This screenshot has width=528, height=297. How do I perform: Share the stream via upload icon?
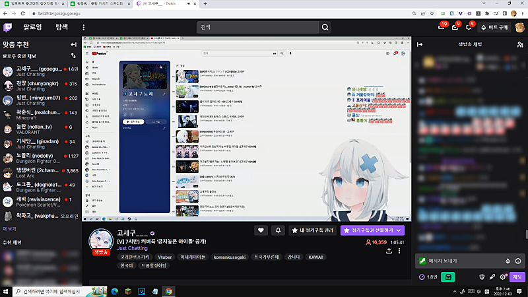click(389, 251)
